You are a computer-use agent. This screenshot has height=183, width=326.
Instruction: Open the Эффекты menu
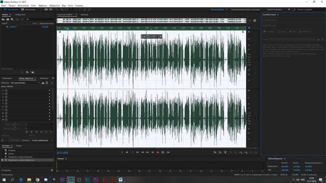pos(43,6)
